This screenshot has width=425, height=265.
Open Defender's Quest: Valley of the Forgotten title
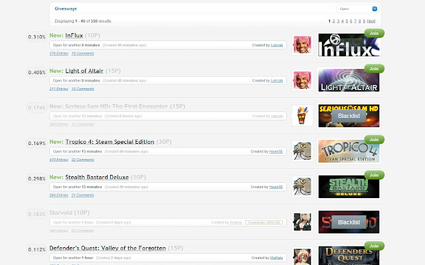(x=108, y=248)
